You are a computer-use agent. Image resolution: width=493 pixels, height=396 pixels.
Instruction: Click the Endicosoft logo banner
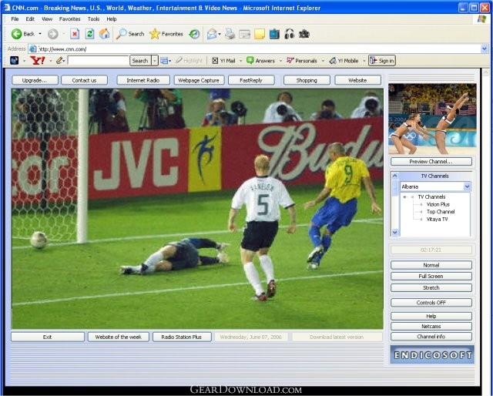pos(432,354)
